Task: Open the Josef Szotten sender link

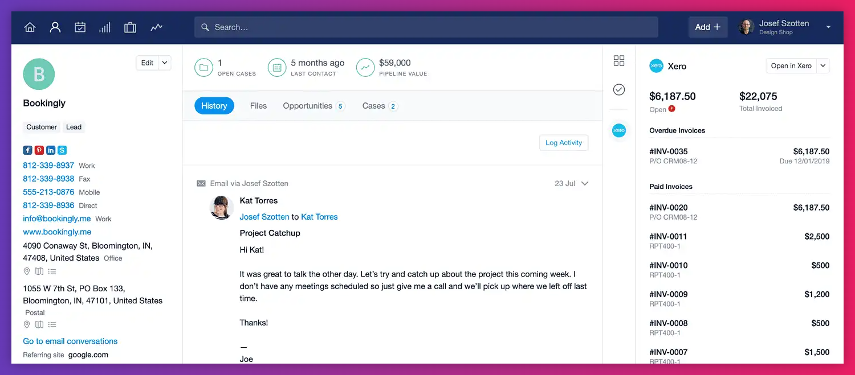Action: [264, 217]
